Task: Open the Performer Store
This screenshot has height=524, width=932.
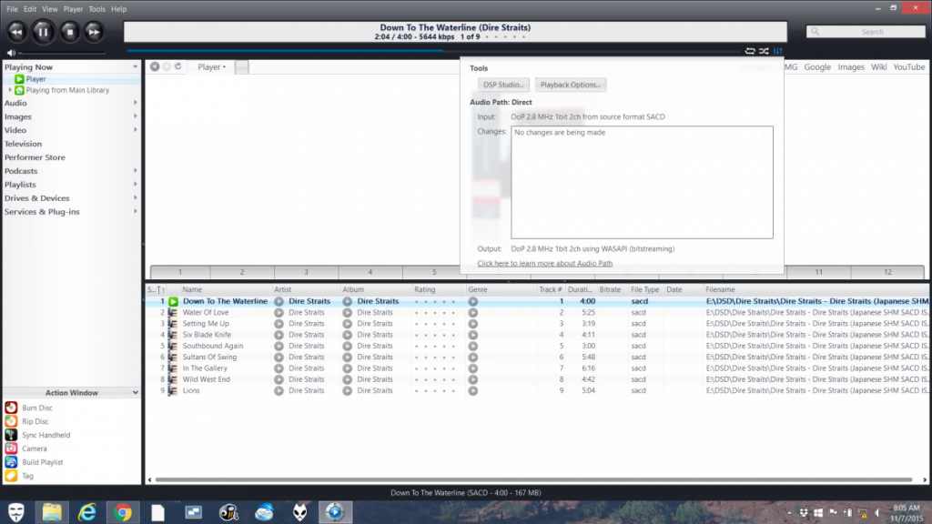Action: (x=35, y=157)
